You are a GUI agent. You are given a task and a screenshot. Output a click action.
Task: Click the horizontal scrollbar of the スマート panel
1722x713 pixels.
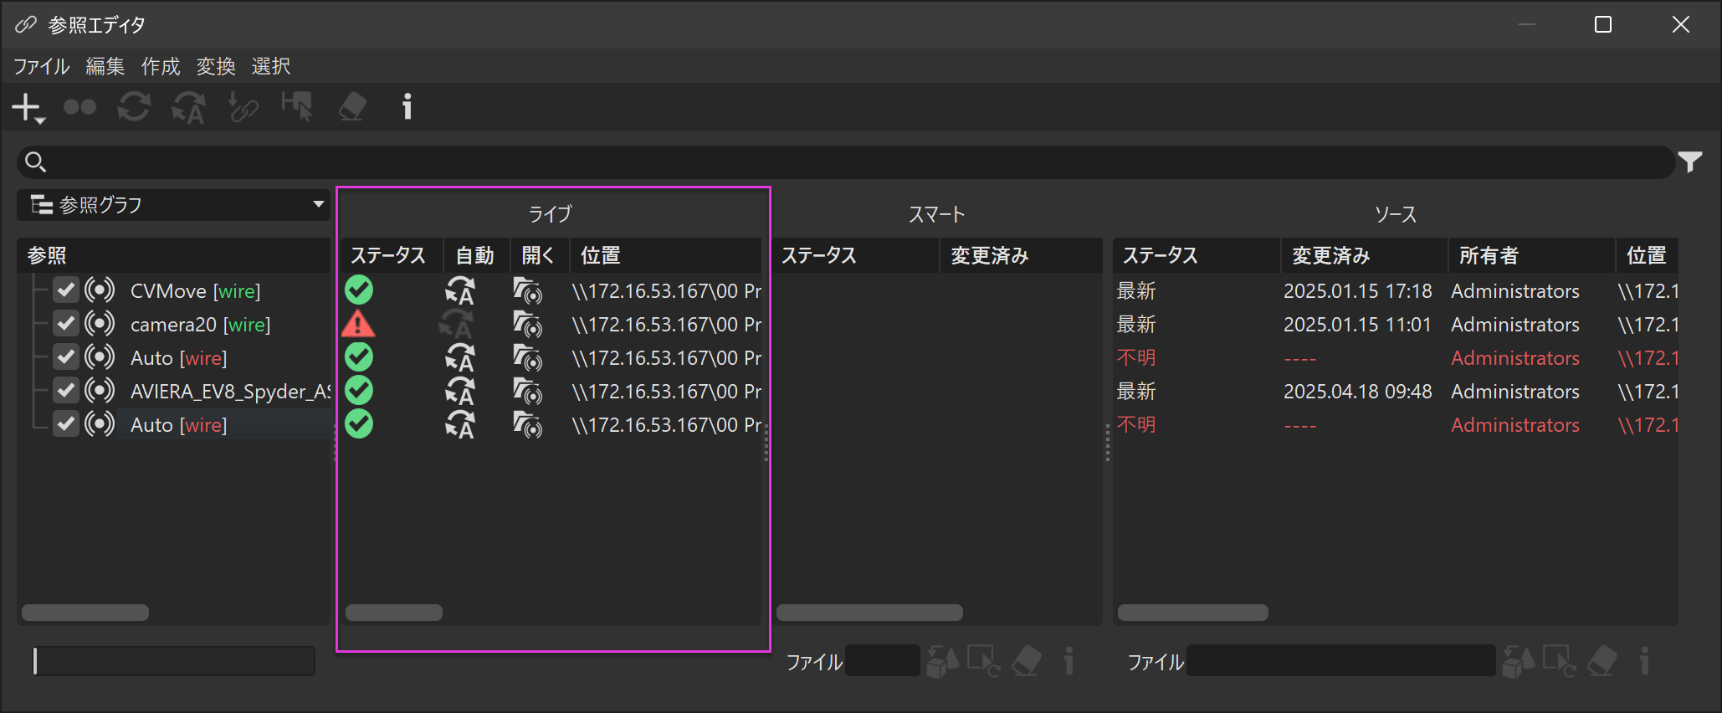869,613
